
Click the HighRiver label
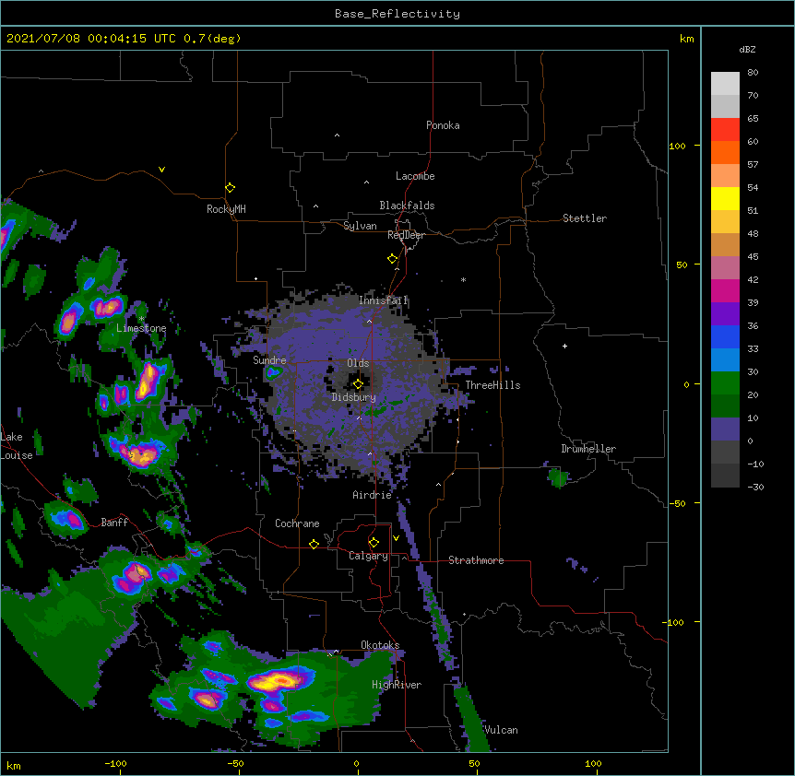click(397, 685)
